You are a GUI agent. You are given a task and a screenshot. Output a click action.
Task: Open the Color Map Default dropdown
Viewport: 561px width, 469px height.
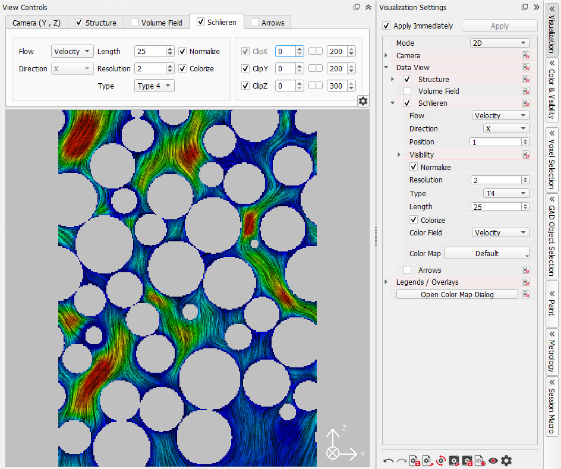[x=487, y=253]
